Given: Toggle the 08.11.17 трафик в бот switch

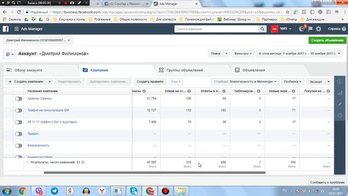Looking at the screenshot, I should pos(18,122).
